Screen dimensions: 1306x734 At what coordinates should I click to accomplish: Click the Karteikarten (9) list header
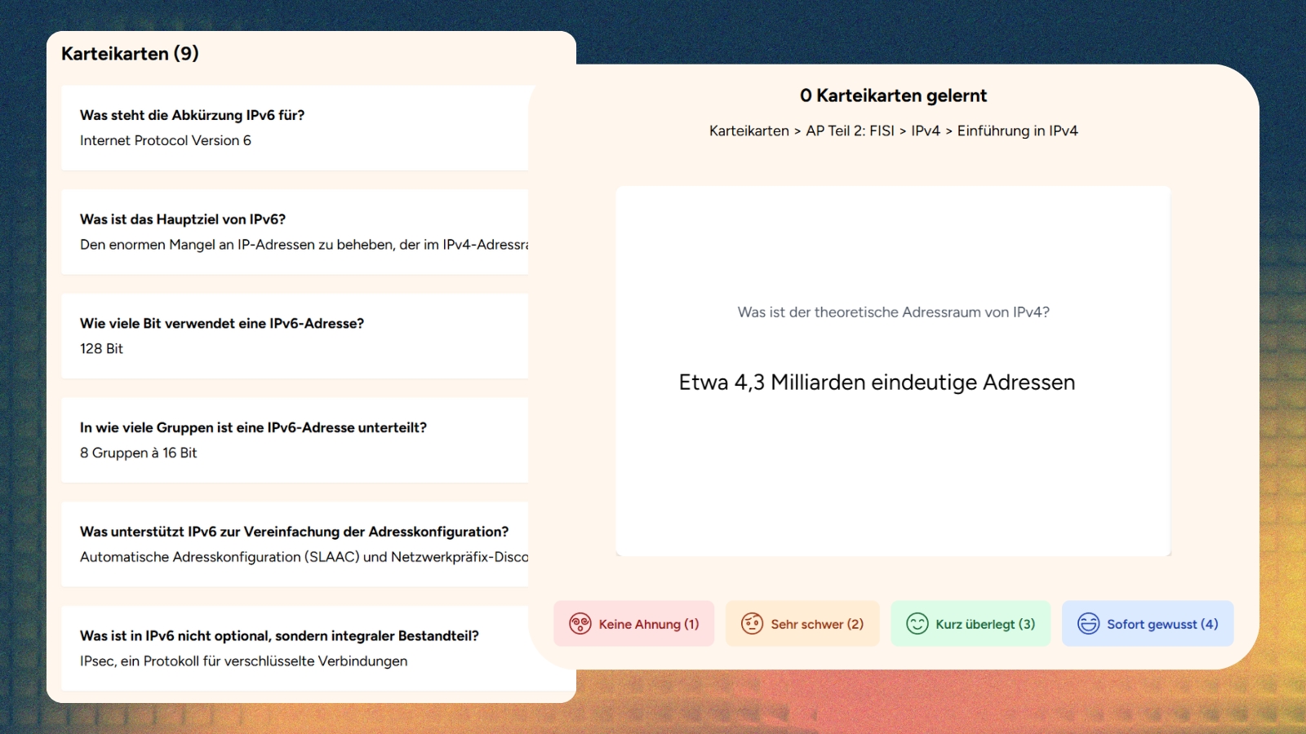[x=129, y=53]
